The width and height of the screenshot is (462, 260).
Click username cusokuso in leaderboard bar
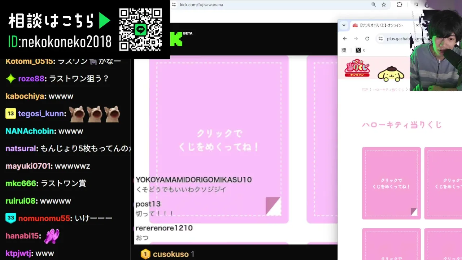point(171,254)
